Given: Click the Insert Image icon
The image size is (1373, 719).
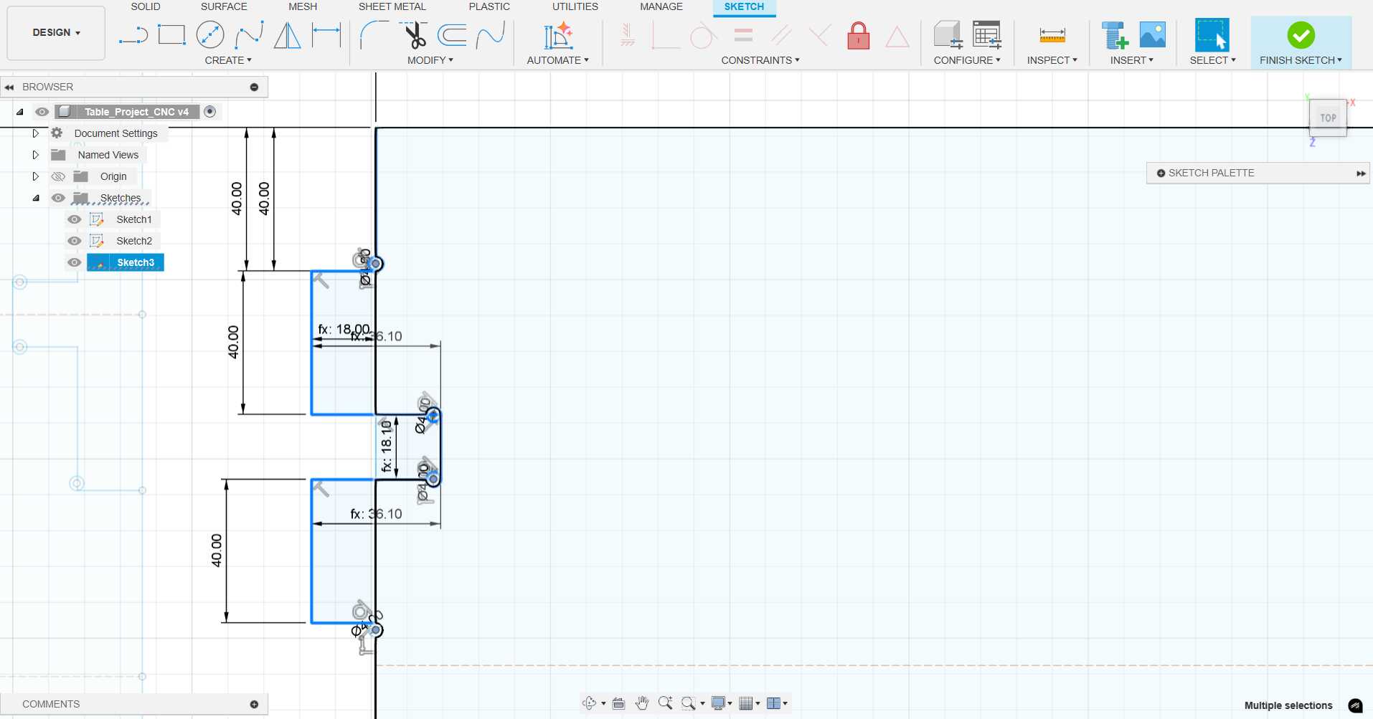Looking at the screenshot, I should (1152, 35).
